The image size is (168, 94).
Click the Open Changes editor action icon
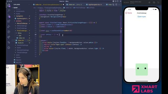coord(113,5)
